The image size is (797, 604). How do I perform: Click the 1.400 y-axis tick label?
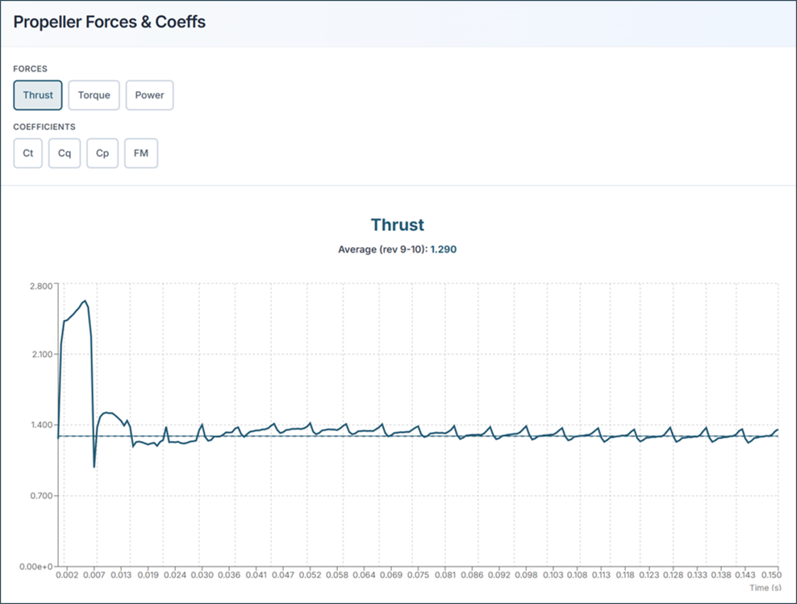click(x=40, y=425)
